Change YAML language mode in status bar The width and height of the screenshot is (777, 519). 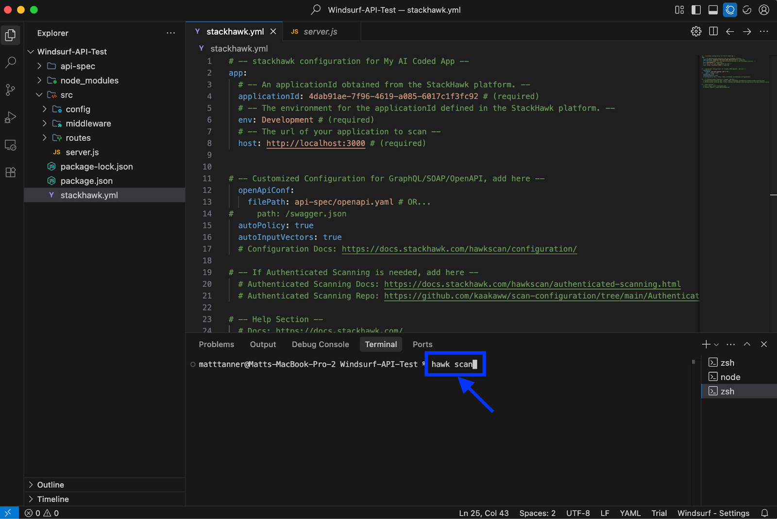(x=630, y=513)
